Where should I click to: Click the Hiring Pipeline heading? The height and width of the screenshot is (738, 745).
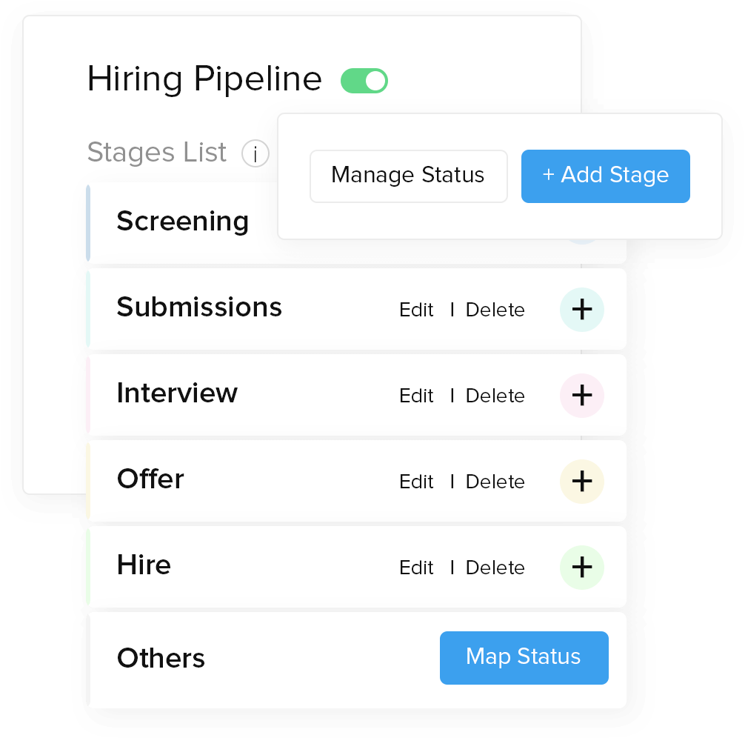pyautogui.click(x=204, y=79)
